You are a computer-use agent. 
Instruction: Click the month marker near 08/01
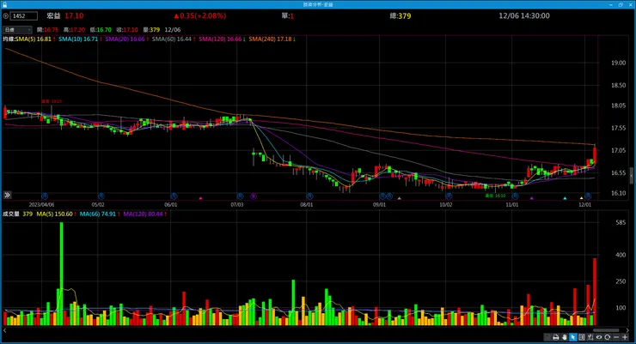(309, 196)
